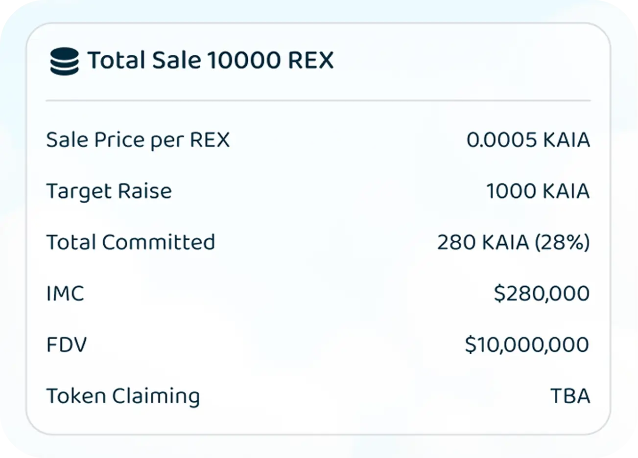
Task: Click the KAIA unit beside 1000
Action: tap(566, 191)
